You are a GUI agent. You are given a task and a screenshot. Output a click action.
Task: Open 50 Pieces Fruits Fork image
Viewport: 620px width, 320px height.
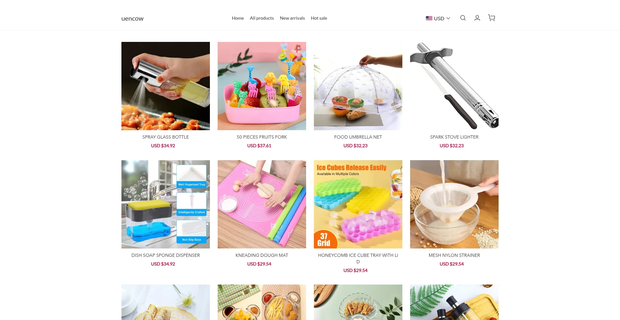point(262,86)
